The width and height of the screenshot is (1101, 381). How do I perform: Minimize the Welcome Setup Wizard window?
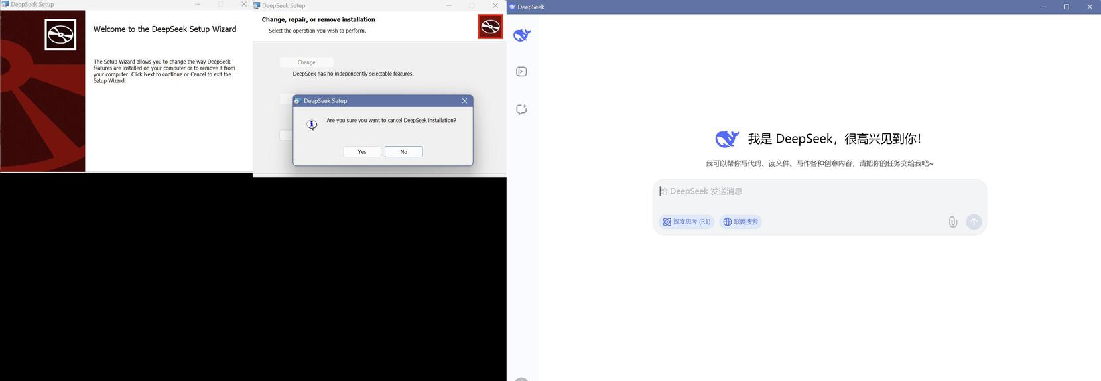pyautogui.click(x=197, y=4)
